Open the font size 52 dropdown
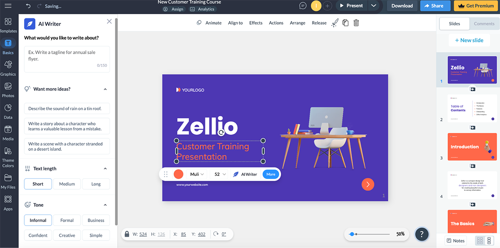 [219, 174]
